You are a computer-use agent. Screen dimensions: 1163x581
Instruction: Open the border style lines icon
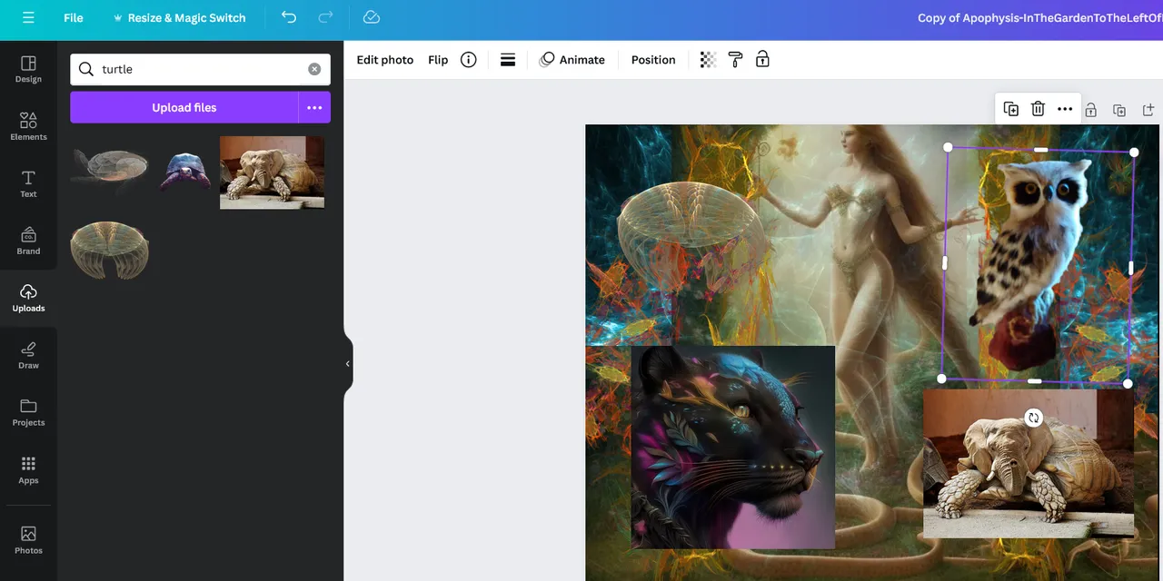(508, 60)
